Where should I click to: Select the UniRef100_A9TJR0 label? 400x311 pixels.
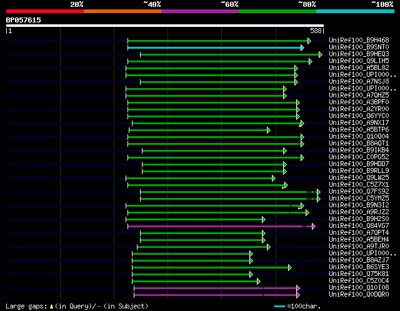[x=359, y=247]
